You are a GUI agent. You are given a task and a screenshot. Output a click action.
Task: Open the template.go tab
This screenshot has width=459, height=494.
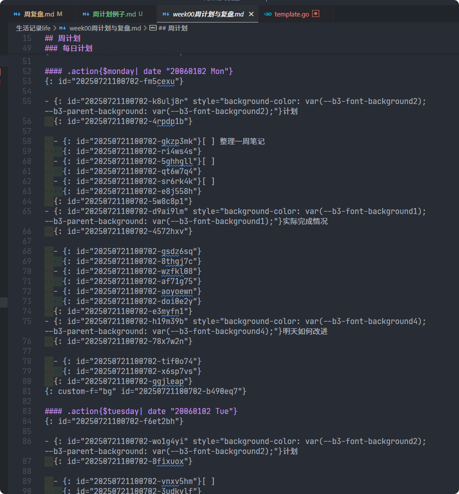[x=292, y=14]
